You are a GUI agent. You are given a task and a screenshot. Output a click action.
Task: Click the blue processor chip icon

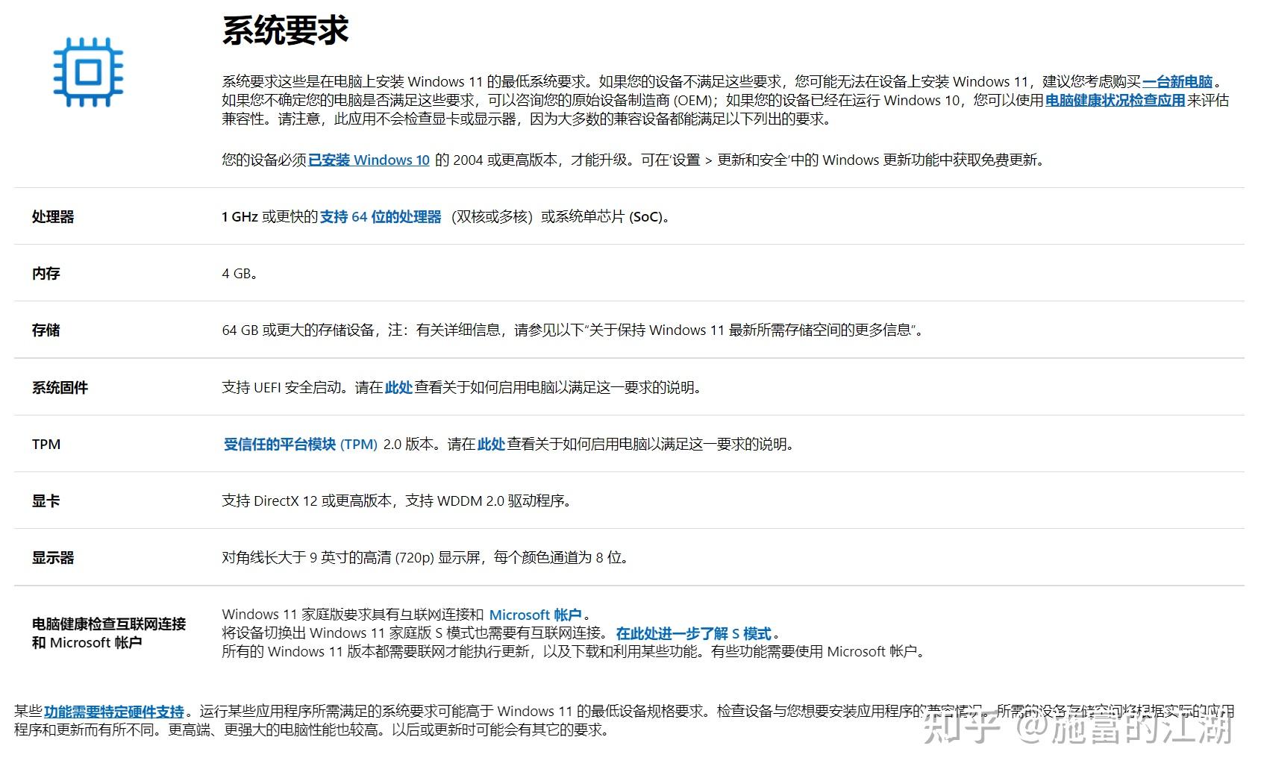88,72
